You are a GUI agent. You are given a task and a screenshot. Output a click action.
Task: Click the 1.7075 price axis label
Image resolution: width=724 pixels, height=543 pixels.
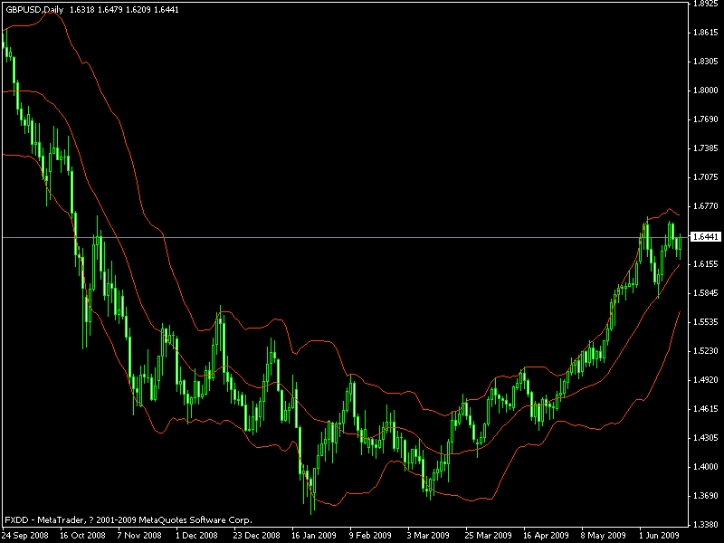tap(706, 177)
